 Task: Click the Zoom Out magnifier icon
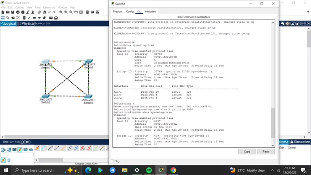(x=71, y=12)
